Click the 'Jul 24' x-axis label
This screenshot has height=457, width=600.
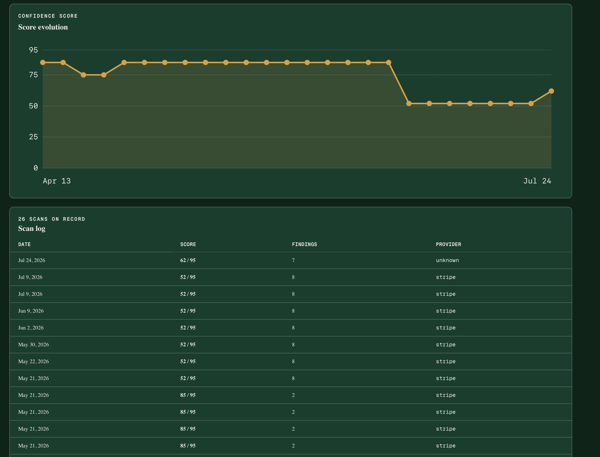pos(537,181)
